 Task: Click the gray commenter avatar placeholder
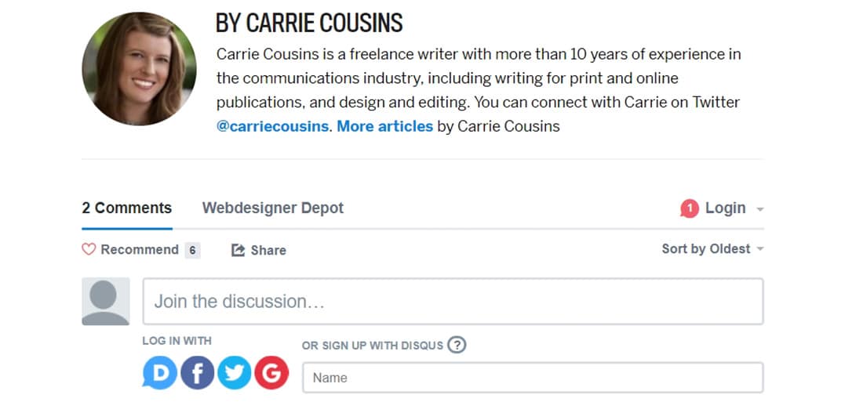(106, 301)
